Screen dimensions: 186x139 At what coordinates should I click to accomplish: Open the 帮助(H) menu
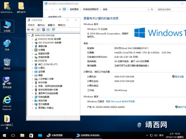coord(62,25)
